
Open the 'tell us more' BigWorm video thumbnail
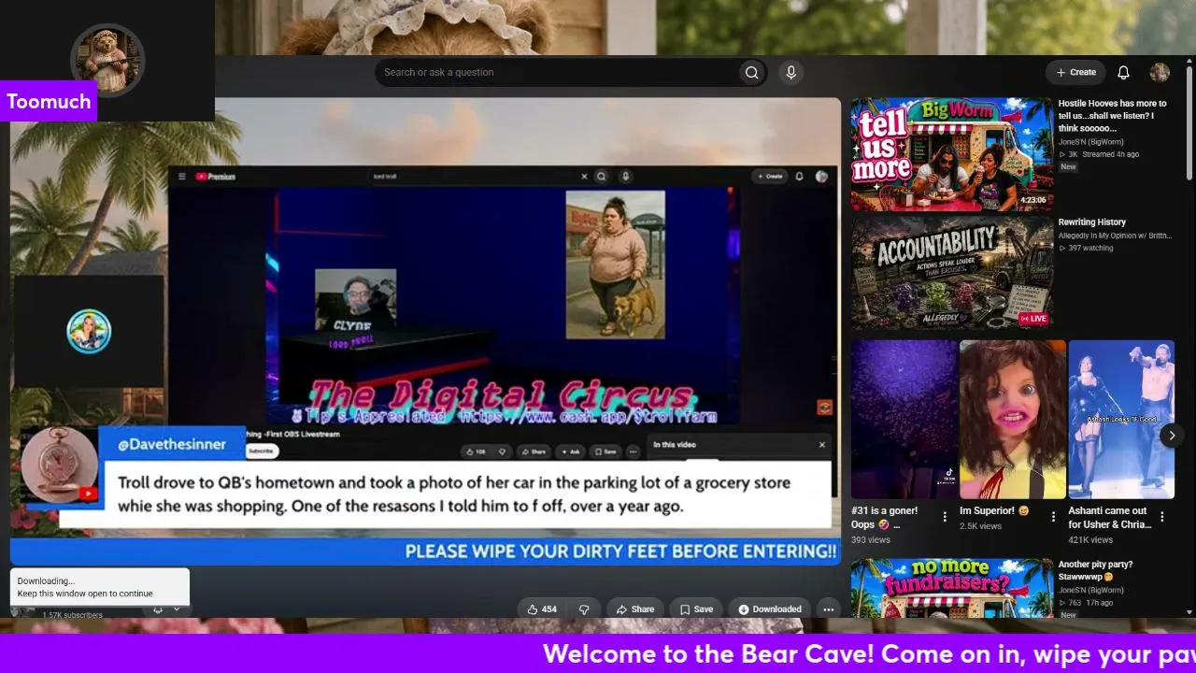pos(951,154)
